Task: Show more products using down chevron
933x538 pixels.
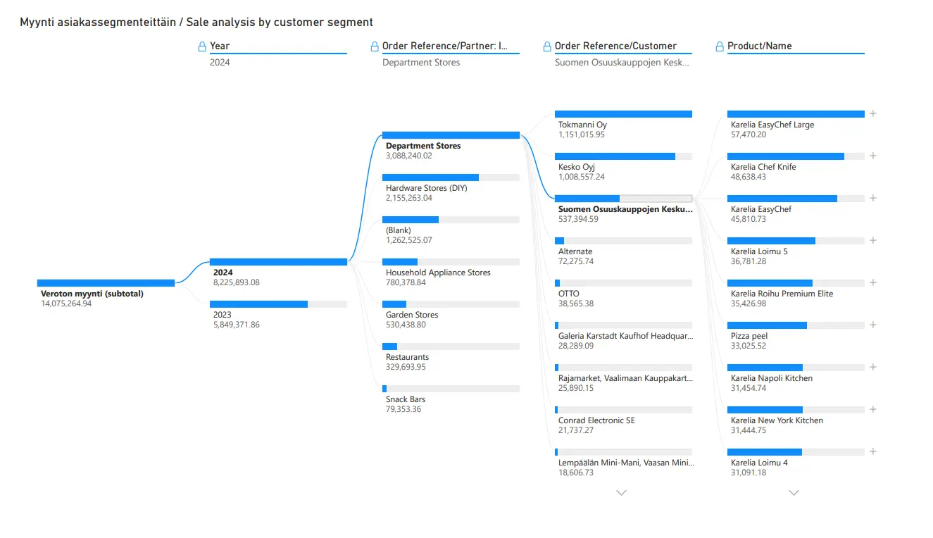Action: [x=794, y=493]
